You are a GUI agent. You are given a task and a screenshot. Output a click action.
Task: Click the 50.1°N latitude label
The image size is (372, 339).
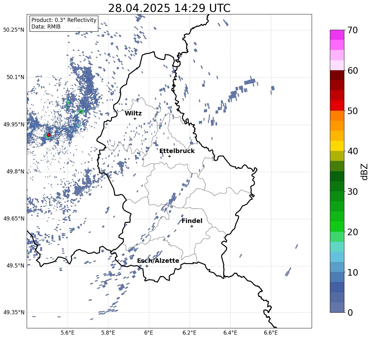pyautogui.click(x=15, y=77)
